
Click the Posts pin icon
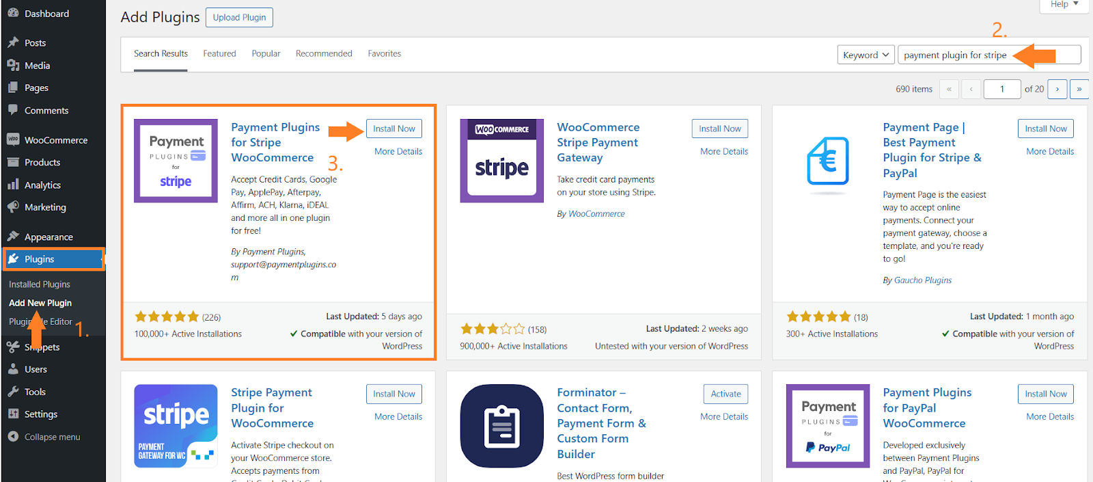click(13, 42)
